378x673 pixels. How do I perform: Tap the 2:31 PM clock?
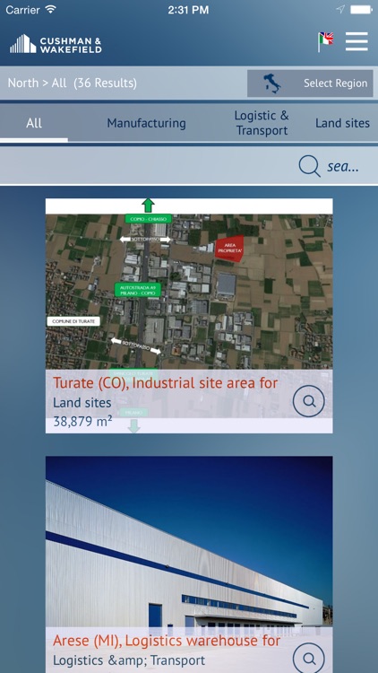(189, 10)
